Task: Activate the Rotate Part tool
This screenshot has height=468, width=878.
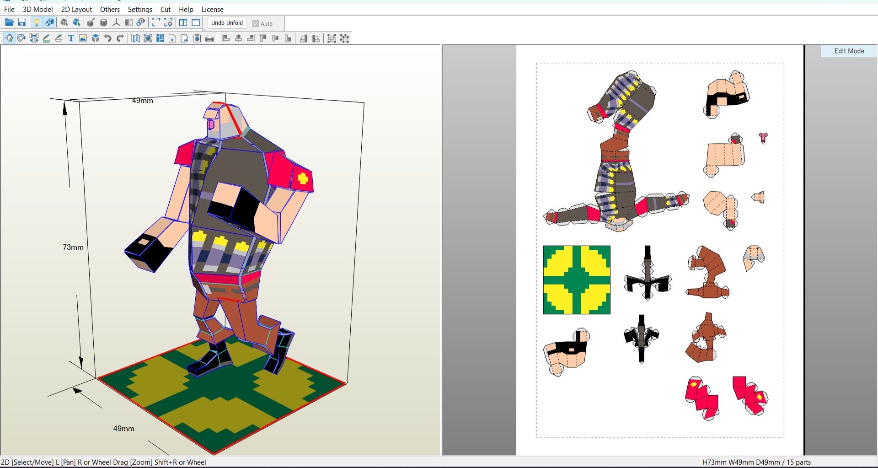Action: point(21,38)
